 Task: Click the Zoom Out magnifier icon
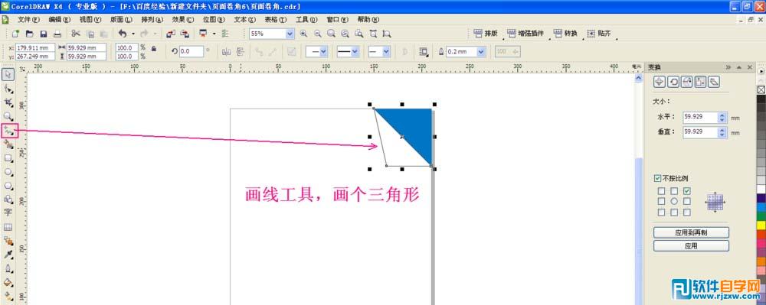(318, 34)
